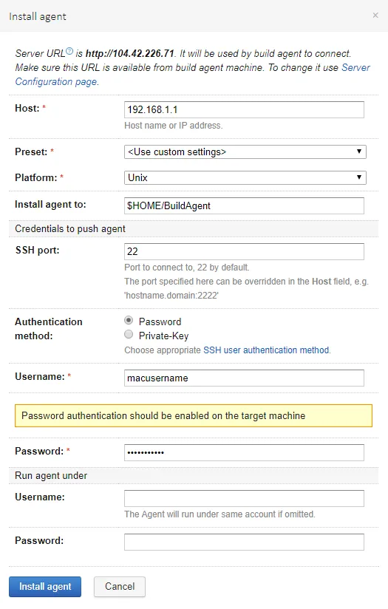Open SSH user authentication method link
388x609 pixels.
267,350
